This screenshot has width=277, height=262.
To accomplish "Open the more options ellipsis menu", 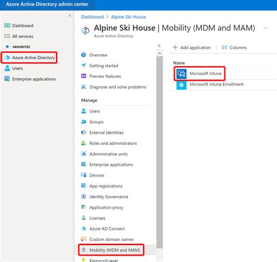I will [266, 28].
